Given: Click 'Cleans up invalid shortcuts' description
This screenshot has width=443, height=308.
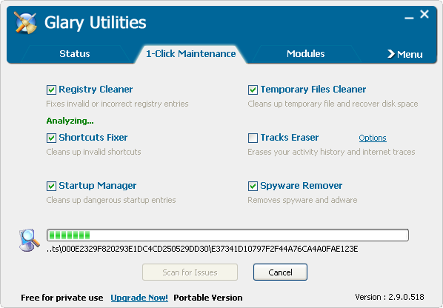Looking at the screenshot, I should (93, 152).
